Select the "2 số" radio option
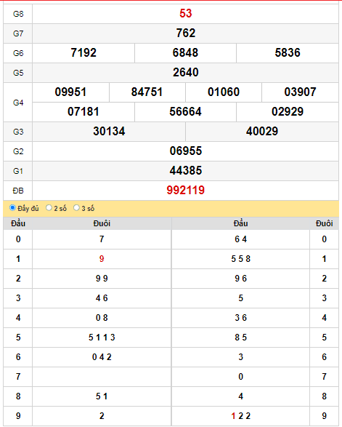Viewport: 342px width, 427px height. tap(49, 208)
